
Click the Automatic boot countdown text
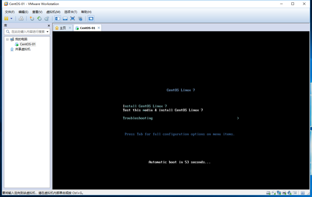click(179, 162)
